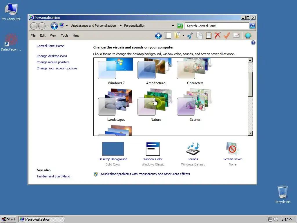Click Change your account picture link
The image size is (297, 223).
pyautogui.click(x=57, y=68)
